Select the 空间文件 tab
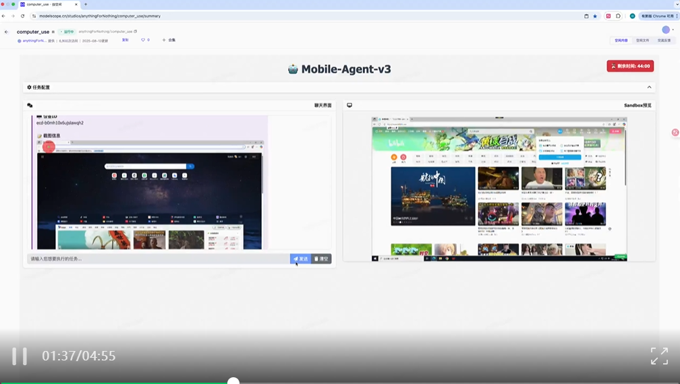The height and width of the screenshot is (384, 680). 643,40
